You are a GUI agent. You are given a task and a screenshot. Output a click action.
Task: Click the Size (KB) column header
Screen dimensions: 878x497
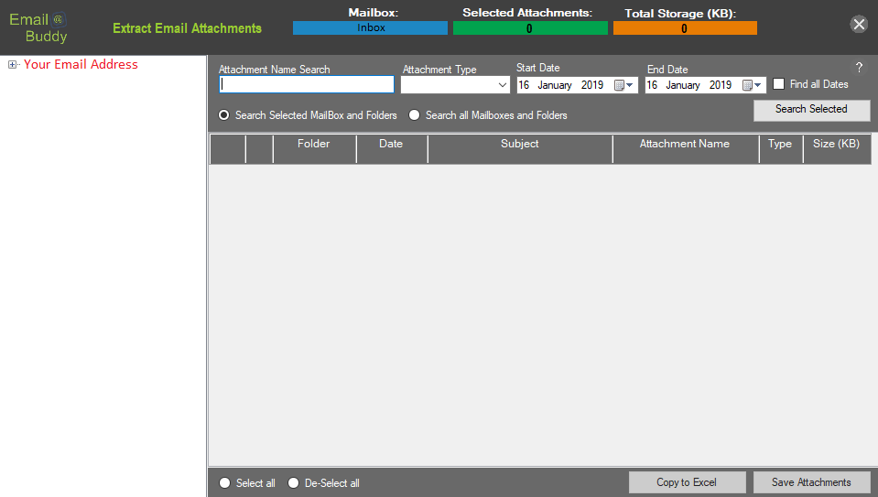(837, 148)
